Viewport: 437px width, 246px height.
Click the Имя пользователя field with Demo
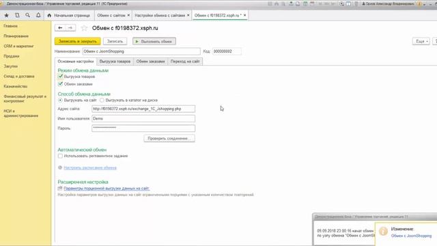coord(143,118)
